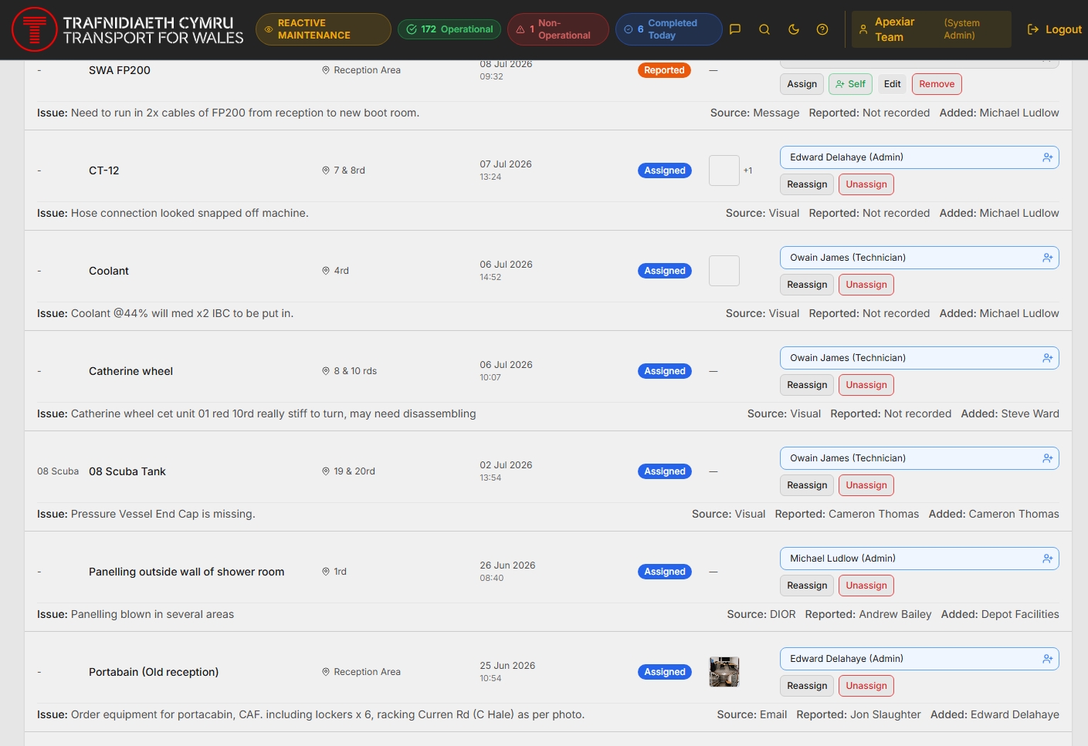Click Self on the SWA FP200 row
This screenshot has width=1088, height=746.
[850, 84]
